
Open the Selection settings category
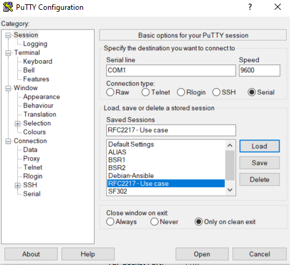pos(37,123)
